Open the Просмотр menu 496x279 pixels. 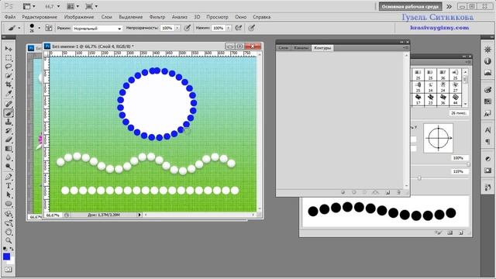coord(217,17)
